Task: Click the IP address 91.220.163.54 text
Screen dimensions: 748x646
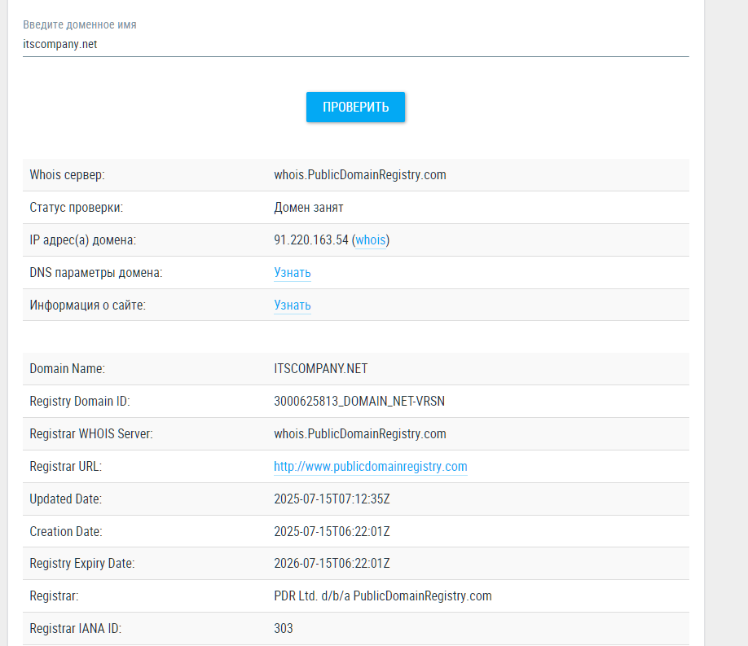Action: click(x=311, y=240)
